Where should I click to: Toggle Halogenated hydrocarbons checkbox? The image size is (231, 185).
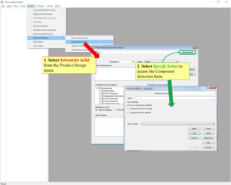click(103, 96)
